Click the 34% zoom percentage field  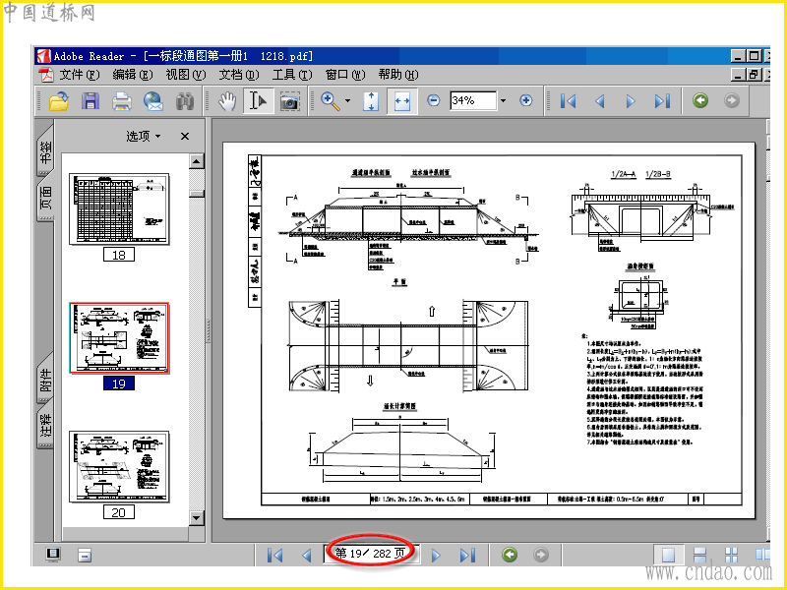point(473,100)
